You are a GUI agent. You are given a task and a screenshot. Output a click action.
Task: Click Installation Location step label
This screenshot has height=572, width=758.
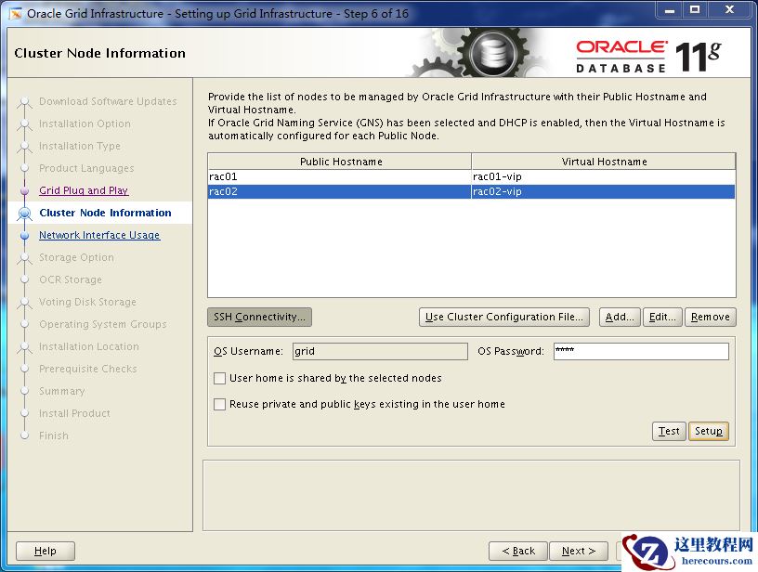(89, 346)
